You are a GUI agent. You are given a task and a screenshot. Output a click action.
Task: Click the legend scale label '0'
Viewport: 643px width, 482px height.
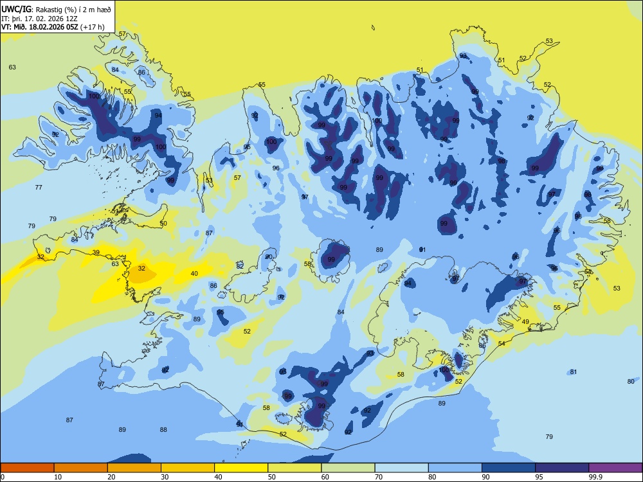pos(3,477)
